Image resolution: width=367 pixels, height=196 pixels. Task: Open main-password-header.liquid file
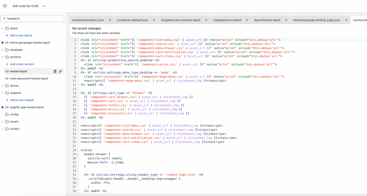click(29, 78)
